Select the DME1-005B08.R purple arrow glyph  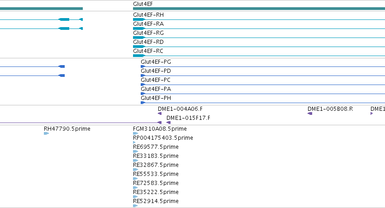pos(310,113)
